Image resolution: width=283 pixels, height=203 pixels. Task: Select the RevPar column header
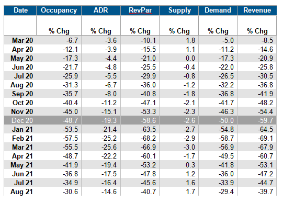tap(140, 10)
